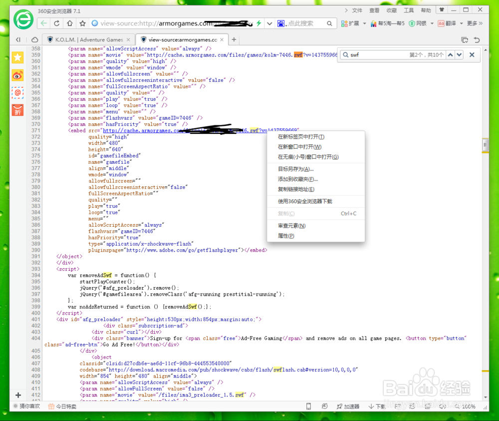The image size is (499, 421).
Task: Open the 查看 menu
Action: [374, 10]
